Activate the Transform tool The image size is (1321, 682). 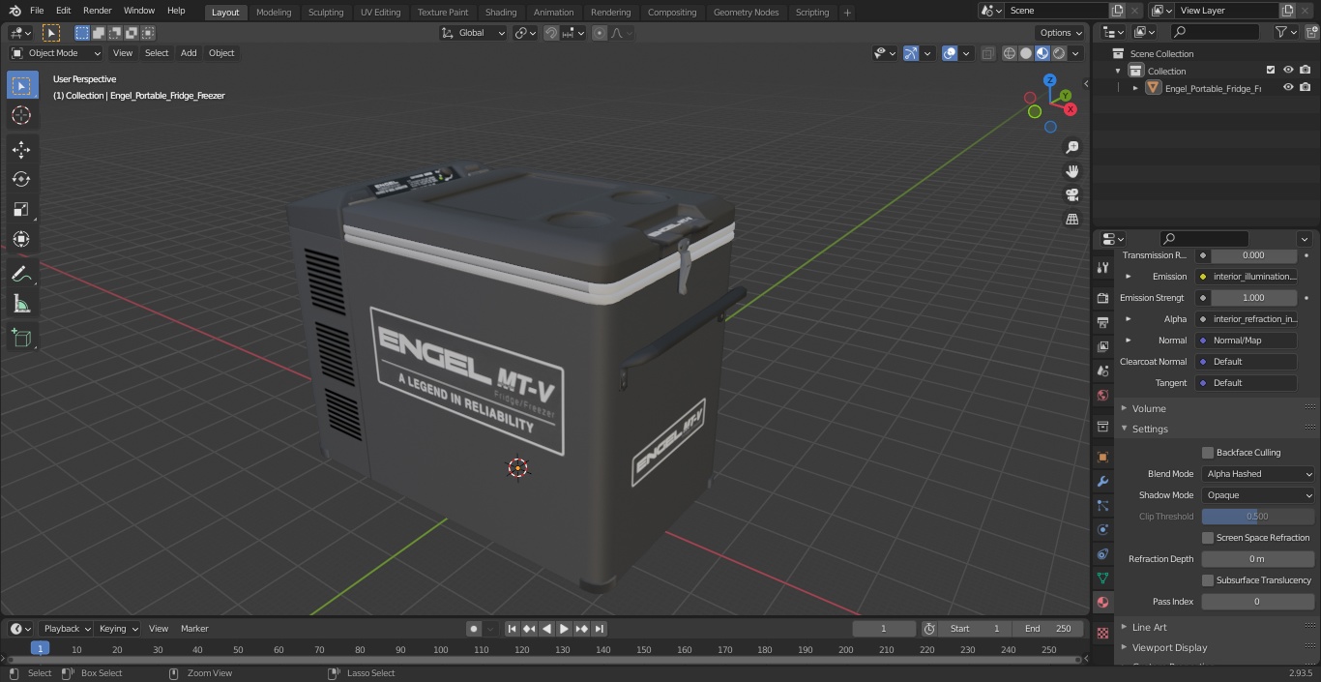point(21,239)
